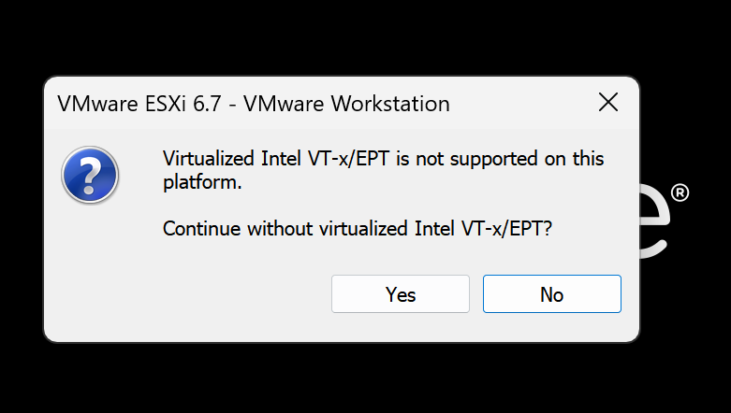The height and width of the screenshot is (413, 731).
Task: Click the word 'platform.' in the message
Action: 202,182
